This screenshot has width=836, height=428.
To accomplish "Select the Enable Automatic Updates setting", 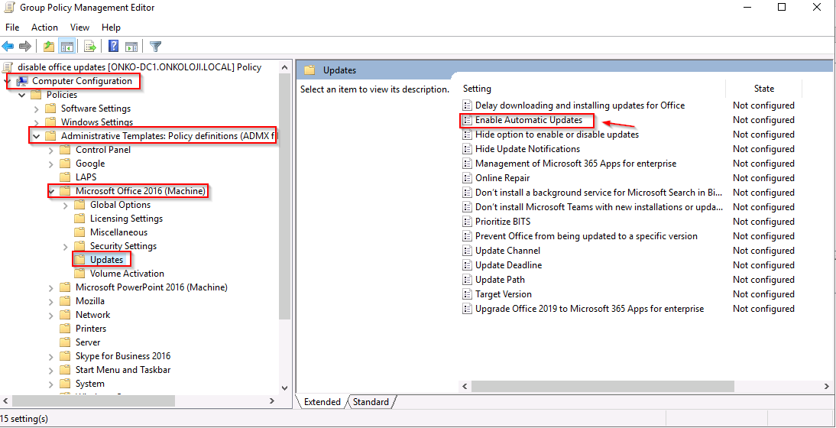I will [528, 120].
